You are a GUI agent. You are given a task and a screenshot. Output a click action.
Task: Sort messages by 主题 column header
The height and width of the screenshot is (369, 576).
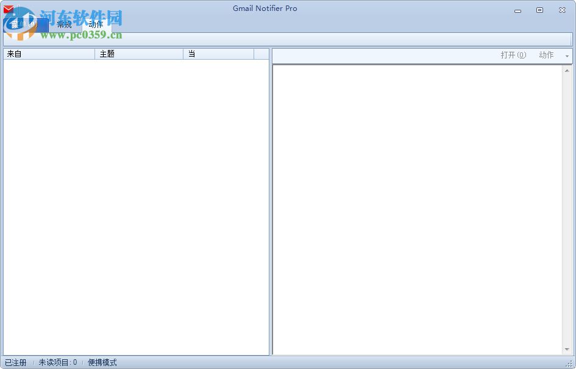coord(139,54)
